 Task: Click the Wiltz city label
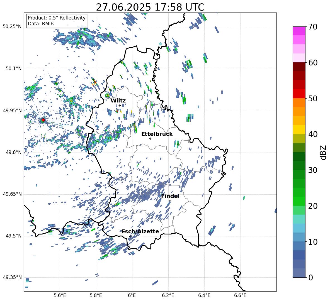pos(118,101)
